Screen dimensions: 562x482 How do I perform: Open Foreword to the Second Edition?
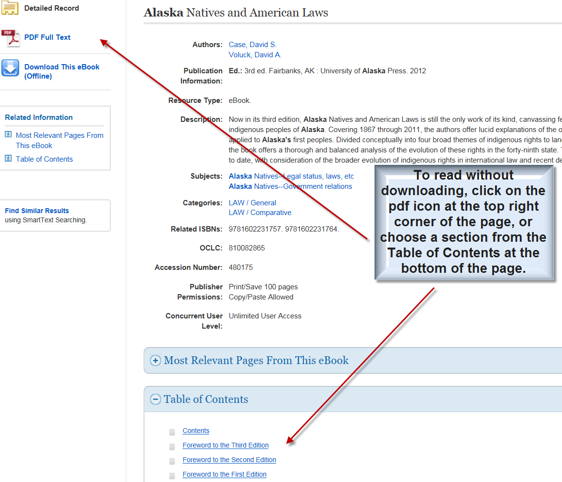pyautogui.click(x=229, y=460)
